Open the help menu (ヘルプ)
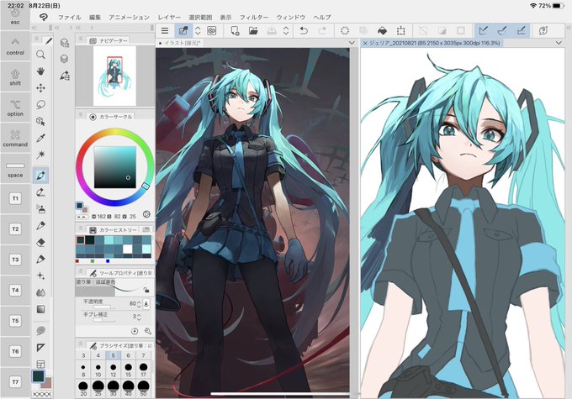 (322, 17)
